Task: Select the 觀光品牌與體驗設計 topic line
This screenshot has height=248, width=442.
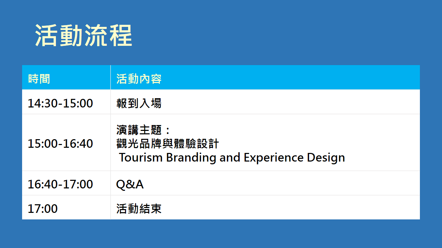Action: point(167,144)
